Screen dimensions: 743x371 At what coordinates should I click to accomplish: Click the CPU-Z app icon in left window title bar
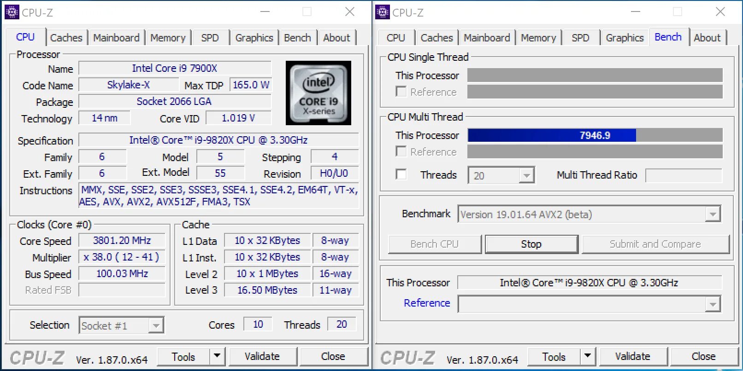click(x=12, y=12)
